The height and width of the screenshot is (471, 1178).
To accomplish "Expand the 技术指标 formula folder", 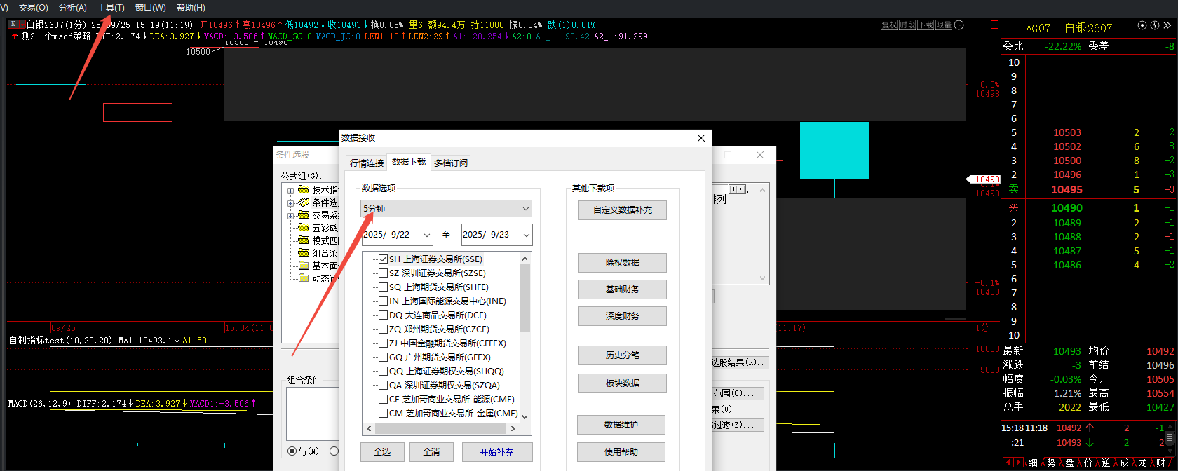I will [x=290, y=190].
